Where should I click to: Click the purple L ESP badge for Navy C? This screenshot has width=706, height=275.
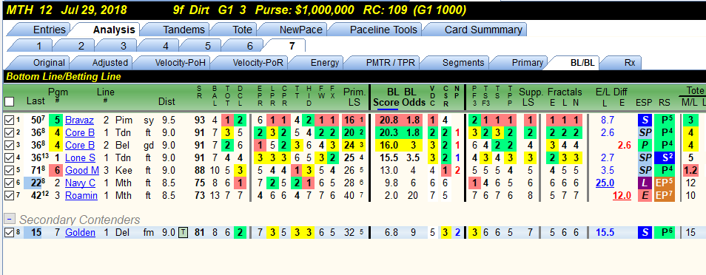point(645,183)
